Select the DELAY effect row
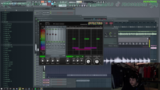 [43, 48]
